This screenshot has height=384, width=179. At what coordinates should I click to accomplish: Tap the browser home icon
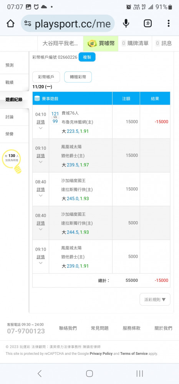[x=10, y=23]
